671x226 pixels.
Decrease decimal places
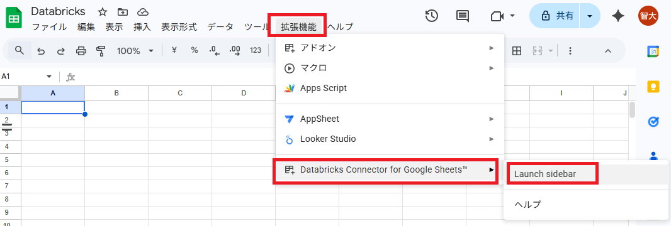[215, 51]
